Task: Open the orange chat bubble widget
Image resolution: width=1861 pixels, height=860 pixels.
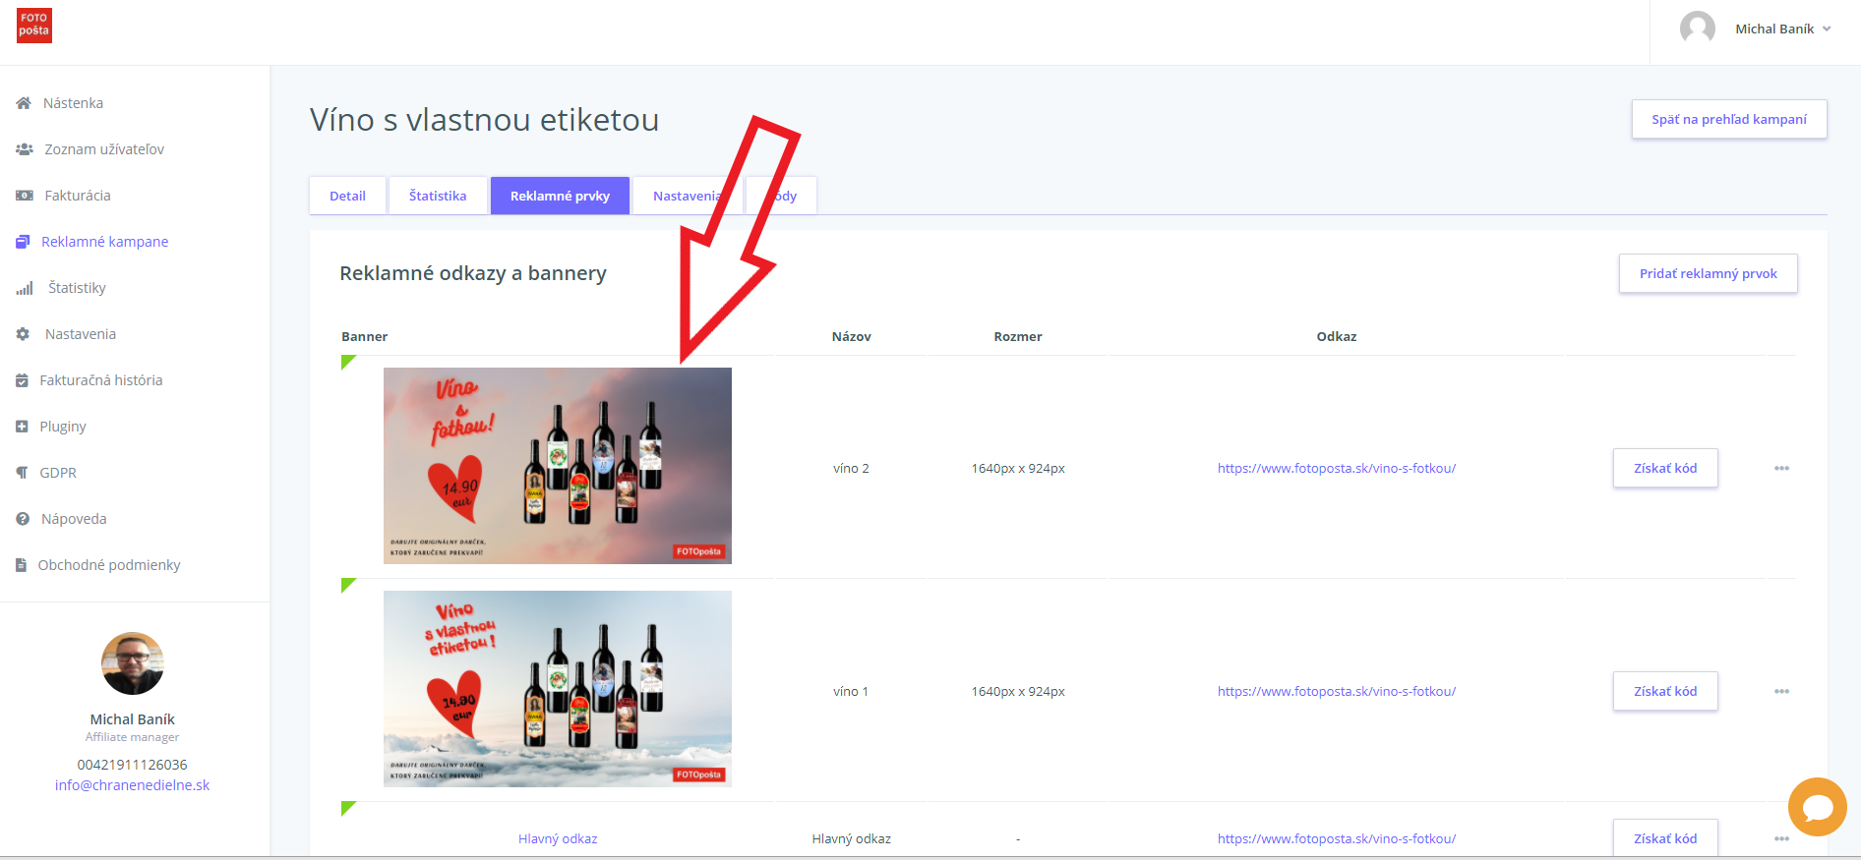Action: pyautogui.click(x=1817, y=807)
